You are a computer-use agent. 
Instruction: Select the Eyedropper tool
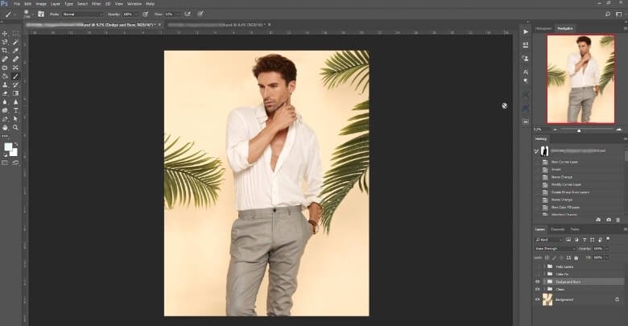[15, 51]
